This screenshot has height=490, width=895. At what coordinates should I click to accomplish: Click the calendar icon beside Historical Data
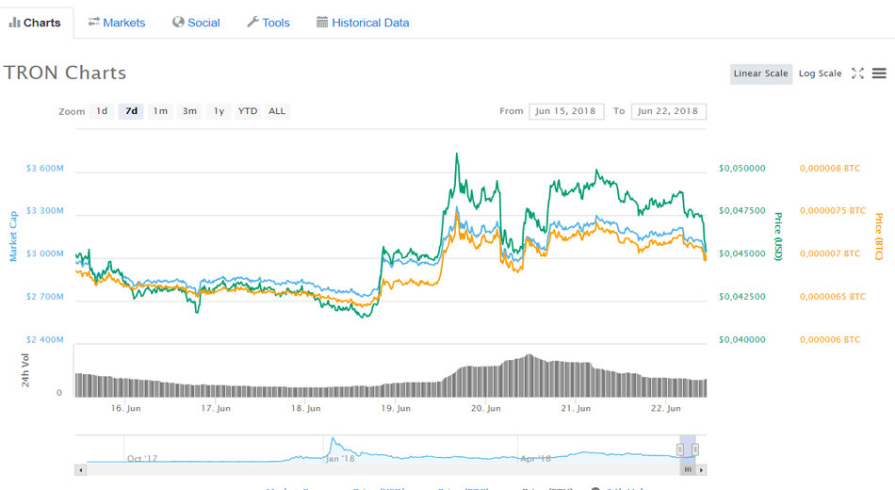click(322, 23)
